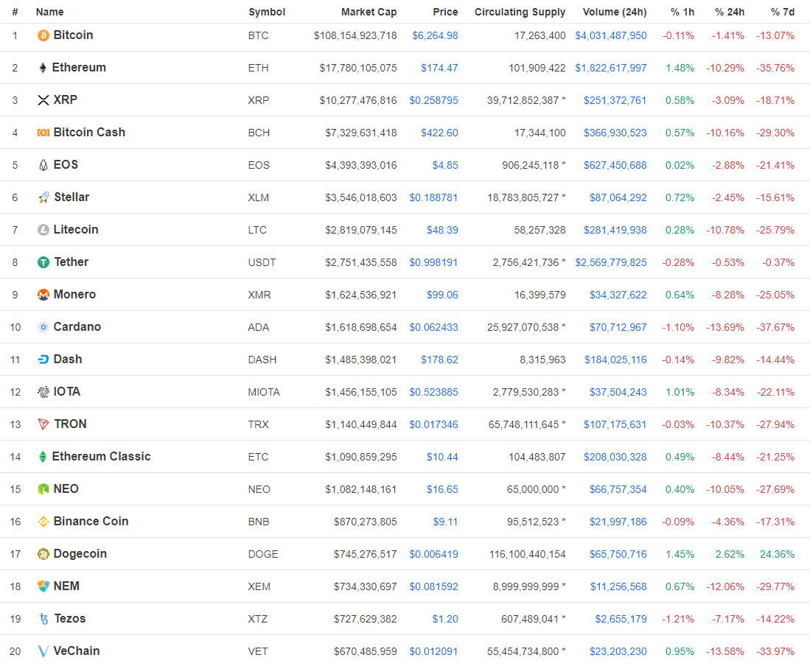This screenshot has width=810, height=666.
Task: Click the Bitcoin orange logo icon
Action: (43, 35)
